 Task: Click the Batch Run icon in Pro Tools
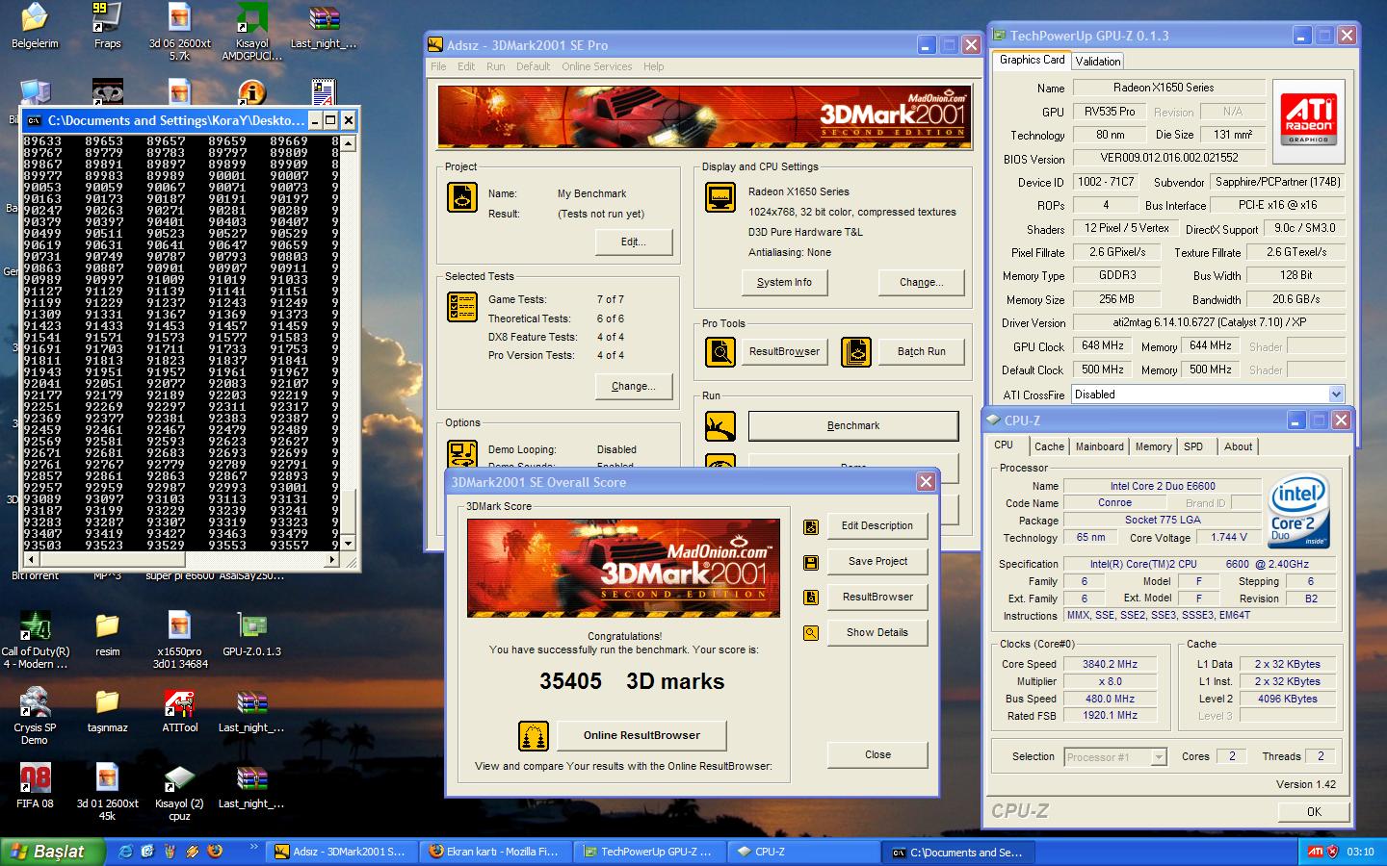pyautogui.click(x=856, y=352)
